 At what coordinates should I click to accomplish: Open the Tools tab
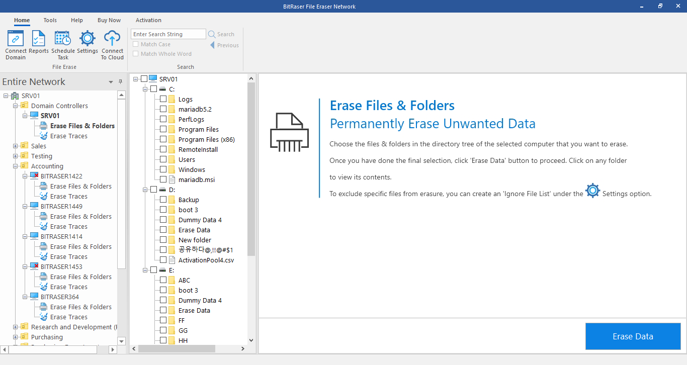[x=50, y=20]
